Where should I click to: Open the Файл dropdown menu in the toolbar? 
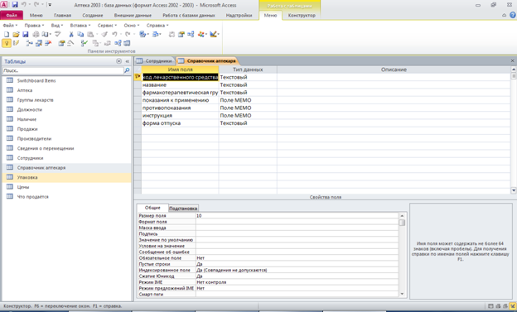click(x=10, y=26)
